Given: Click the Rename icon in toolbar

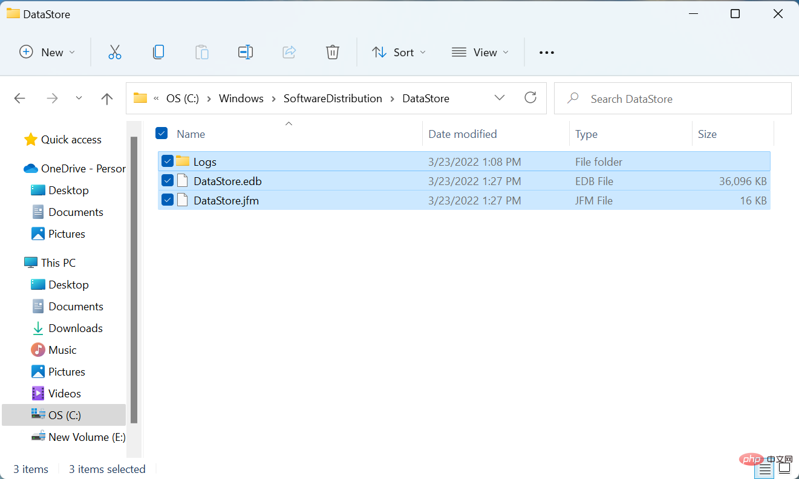Looking at the screenshot, I should pyautogui.click(x=246, y=53).
